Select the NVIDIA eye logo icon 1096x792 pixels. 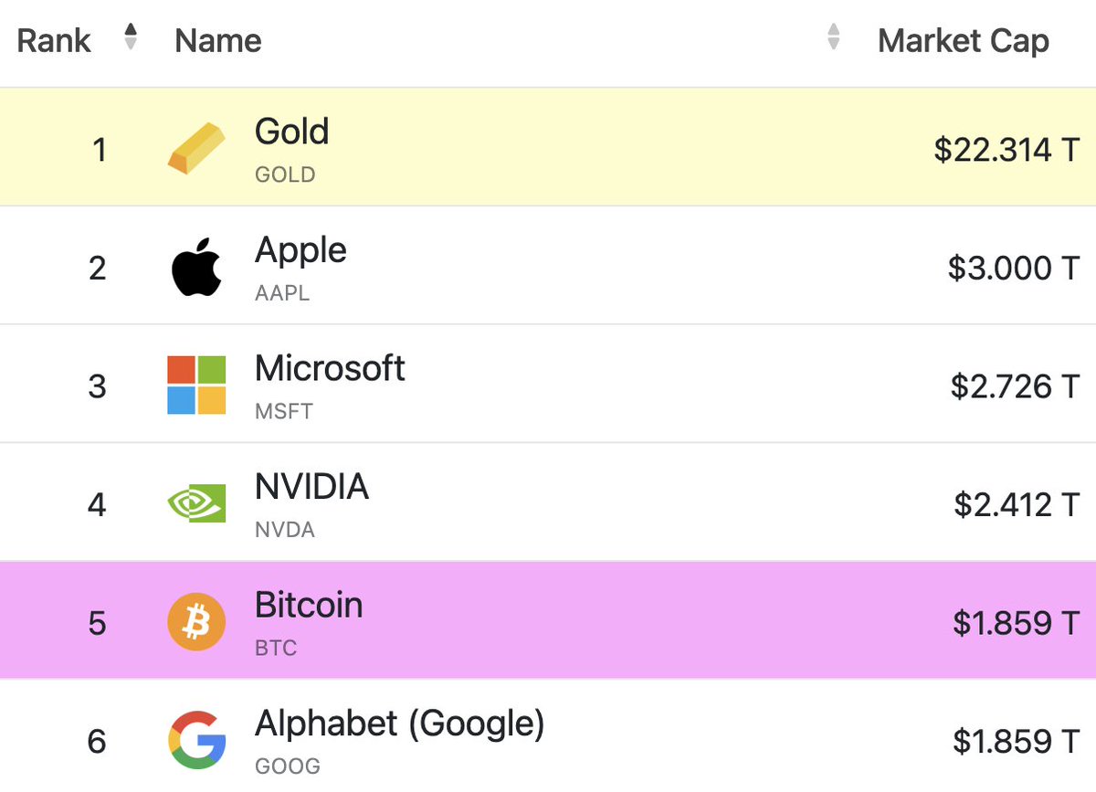point(195,502)
